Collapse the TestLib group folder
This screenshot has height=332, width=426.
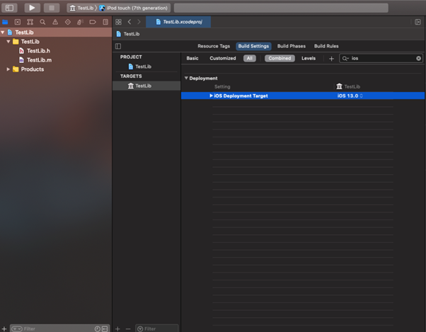click(x=8, y=42)
